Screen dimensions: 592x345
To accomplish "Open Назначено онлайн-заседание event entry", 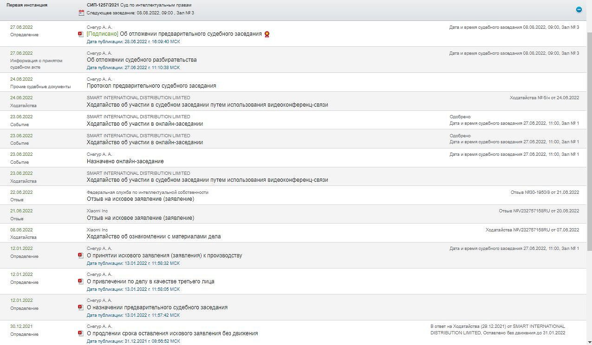I will pos(125,161).
